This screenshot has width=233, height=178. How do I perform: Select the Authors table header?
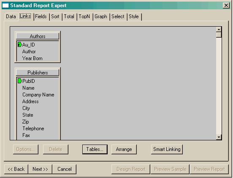pos(38,36)
